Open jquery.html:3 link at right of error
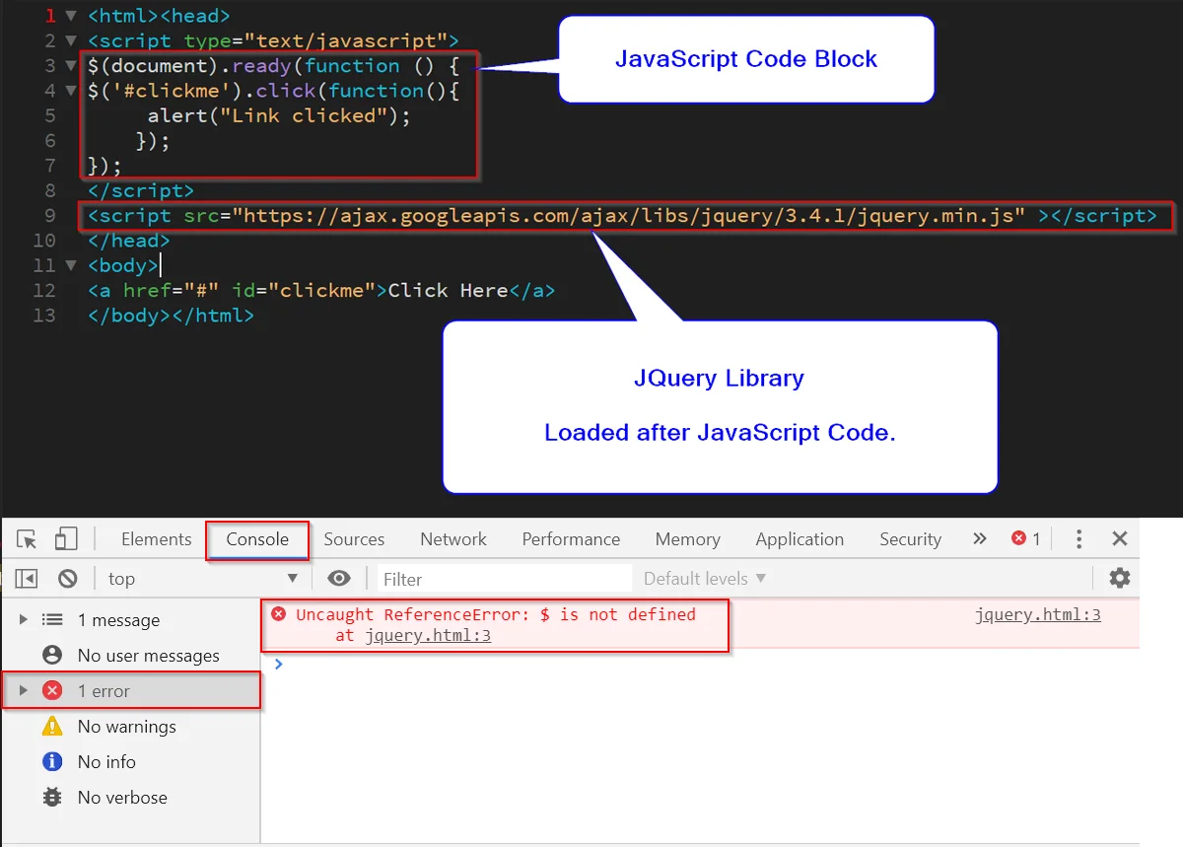 pyautogui.click(x=1038, y=614)
